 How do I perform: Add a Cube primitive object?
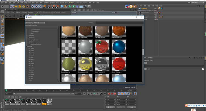62,6
